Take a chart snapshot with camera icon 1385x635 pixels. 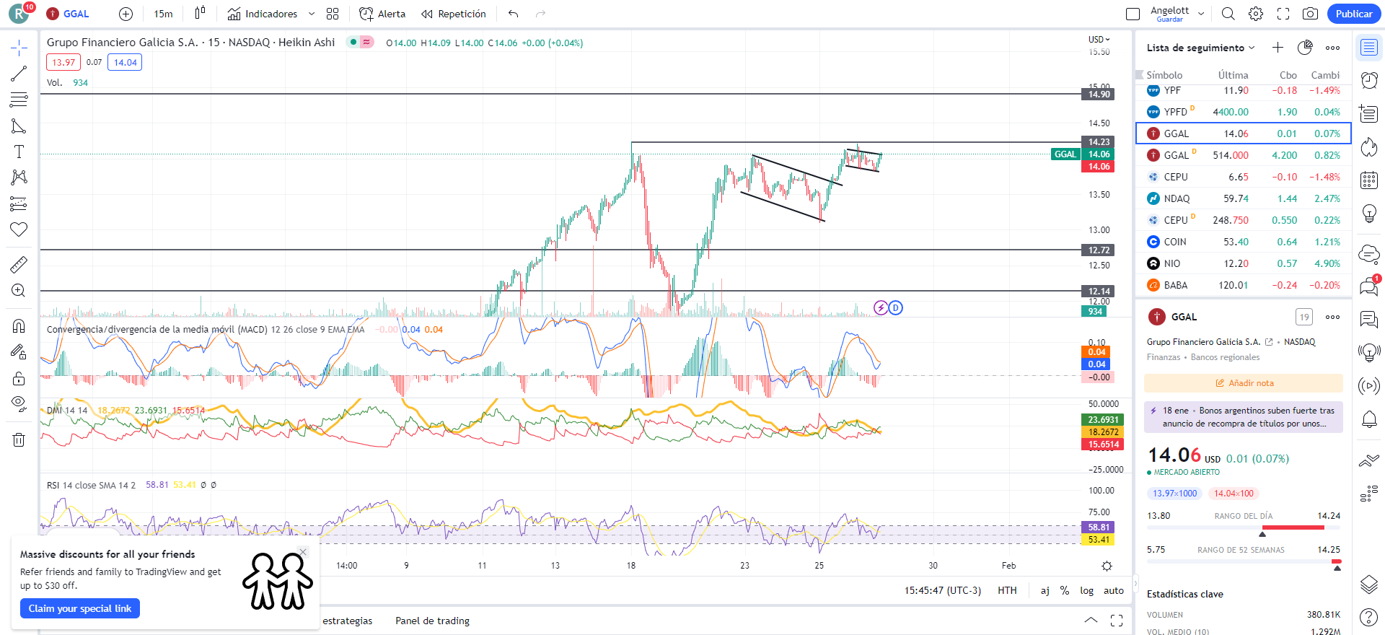pos(1310,14)
